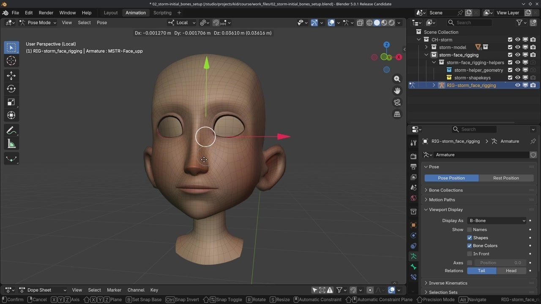Select the Measure tool
Viewport: 541px width, 304px height.
pyautogui.click(x=11, y=144)
